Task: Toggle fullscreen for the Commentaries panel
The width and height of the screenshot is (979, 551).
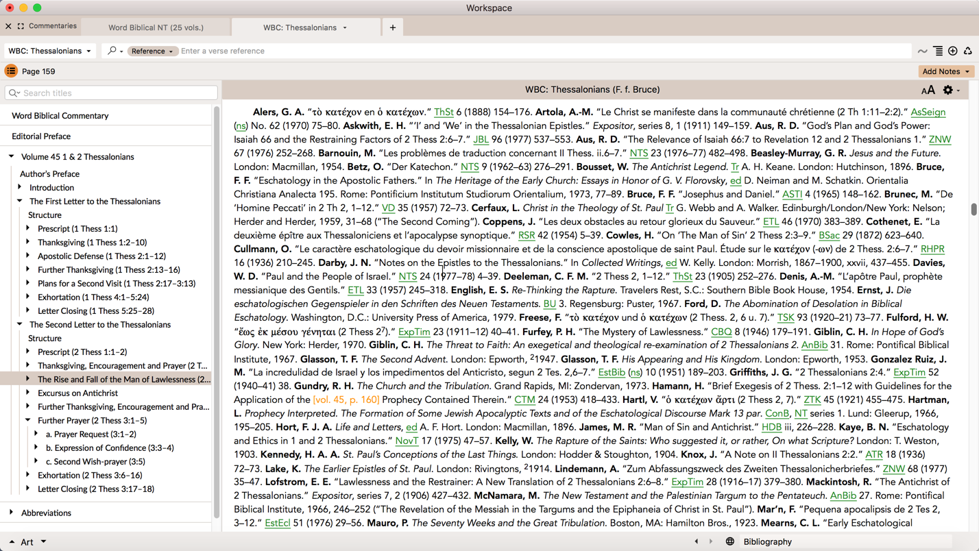Action: 21,26
